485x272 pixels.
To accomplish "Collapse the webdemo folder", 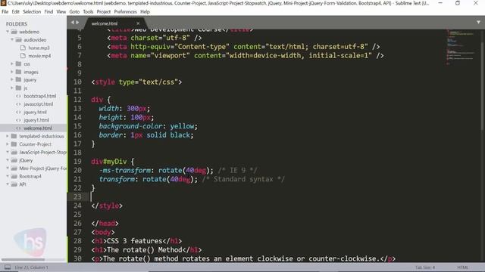I will click(8, 32).
